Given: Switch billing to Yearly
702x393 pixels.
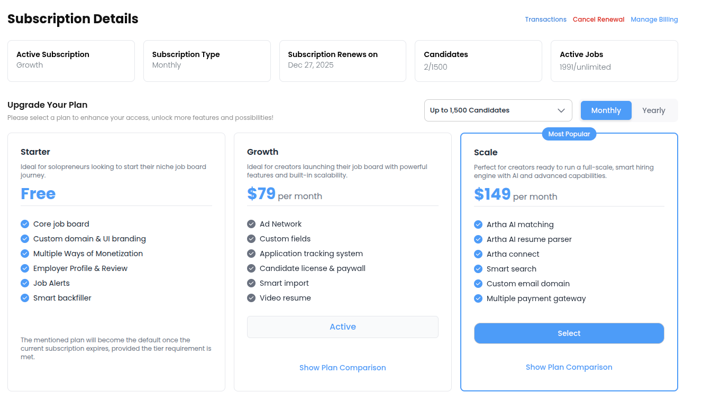Looking at the screenshot, I should [653, 110].
